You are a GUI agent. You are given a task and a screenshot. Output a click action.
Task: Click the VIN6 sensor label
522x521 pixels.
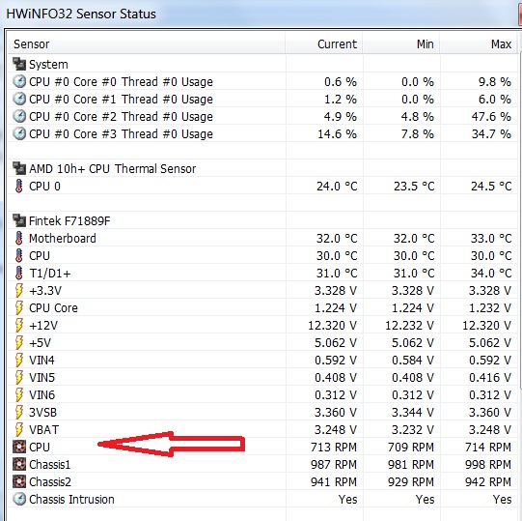41,395
